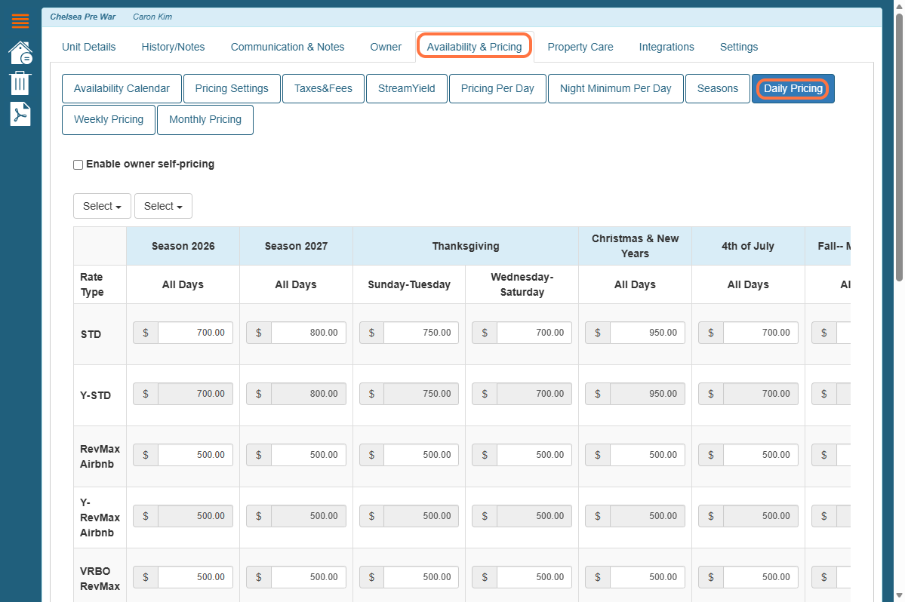This screenshot has height=602, width=905.
Task: Edit STD Thanksgiving Sunday-Tuesday rate
Action: click(x=421, y=333)
